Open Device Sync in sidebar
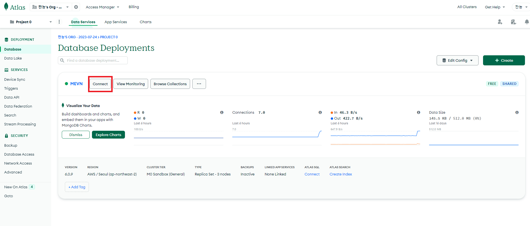The height and width of the screenshot is (226, 530). point(15,79)
